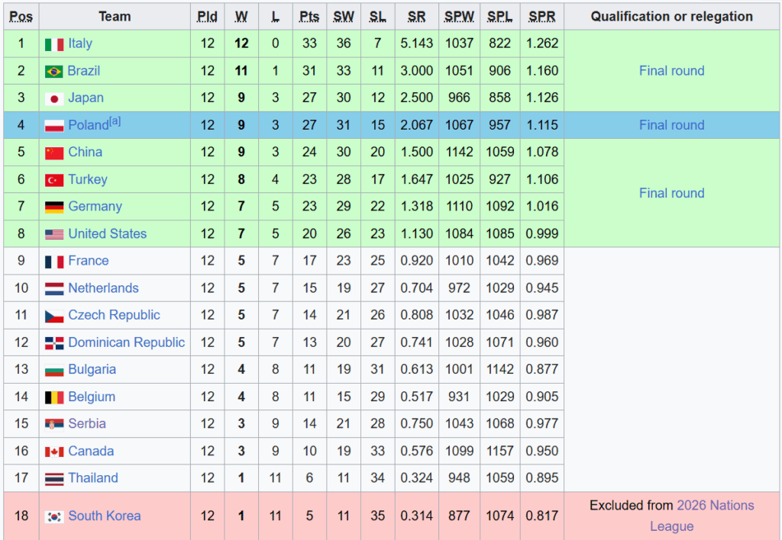Open the Thailand team link
The height and width of the screenshot is (540, 782).
point(93,477)
